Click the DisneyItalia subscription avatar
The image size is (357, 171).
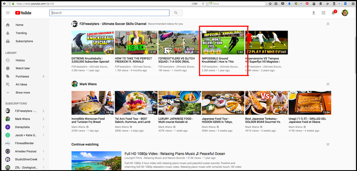[8, 127]
